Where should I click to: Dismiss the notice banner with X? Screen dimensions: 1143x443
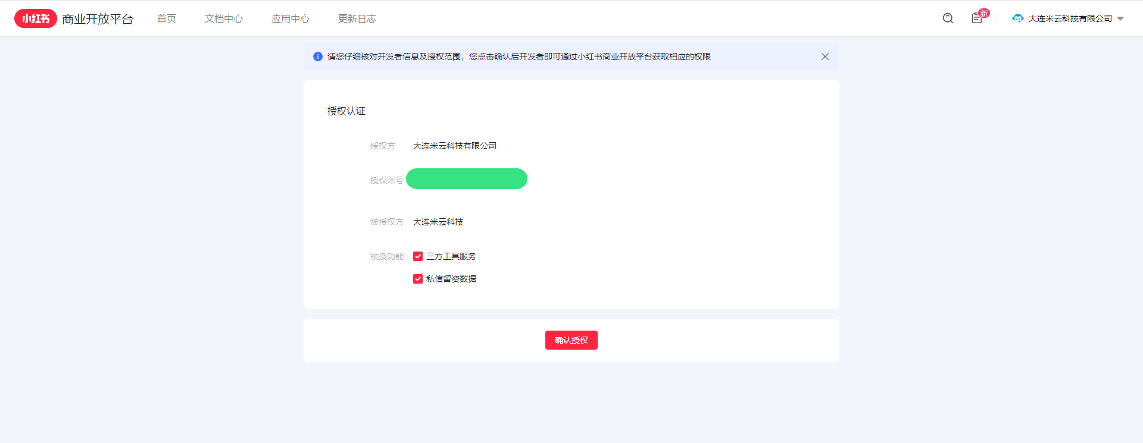point(825,56)
